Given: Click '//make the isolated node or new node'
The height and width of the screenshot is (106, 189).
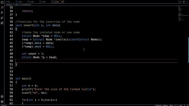Looking at the screenshot, I should tap(51, 32).
